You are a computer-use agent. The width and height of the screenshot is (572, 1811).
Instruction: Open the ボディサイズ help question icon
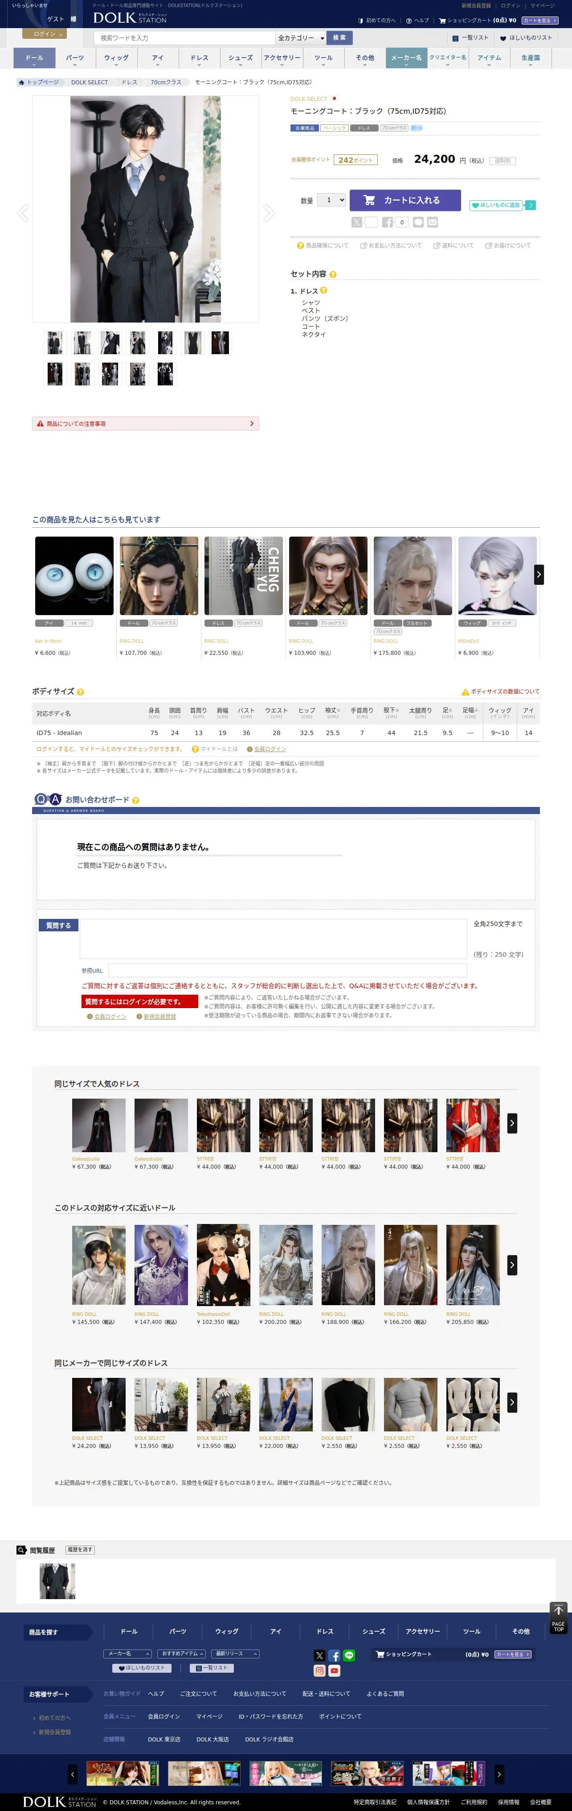coord(81,692)
